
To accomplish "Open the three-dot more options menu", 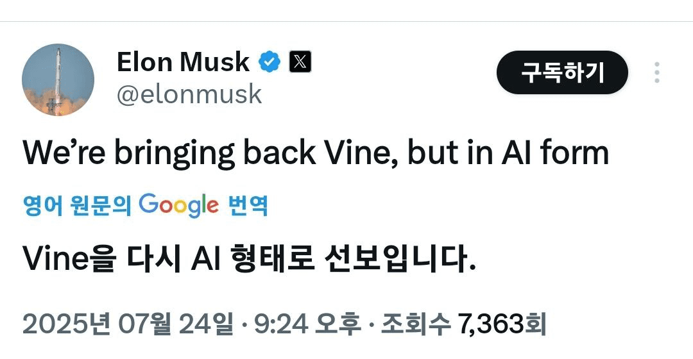I will click(657, 72).
